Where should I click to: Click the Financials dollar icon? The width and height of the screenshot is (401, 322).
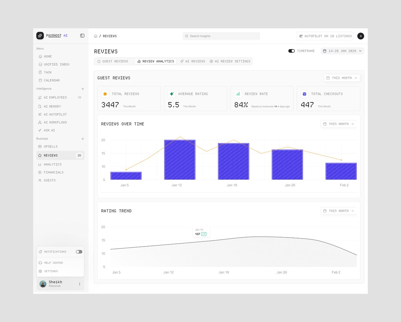(40, 172)
